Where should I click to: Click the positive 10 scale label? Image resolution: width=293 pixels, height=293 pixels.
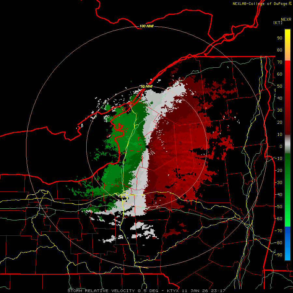click(280, 134)
